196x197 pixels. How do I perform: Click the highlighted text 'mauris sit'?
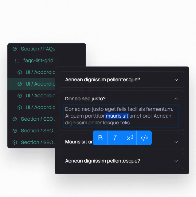117,116
